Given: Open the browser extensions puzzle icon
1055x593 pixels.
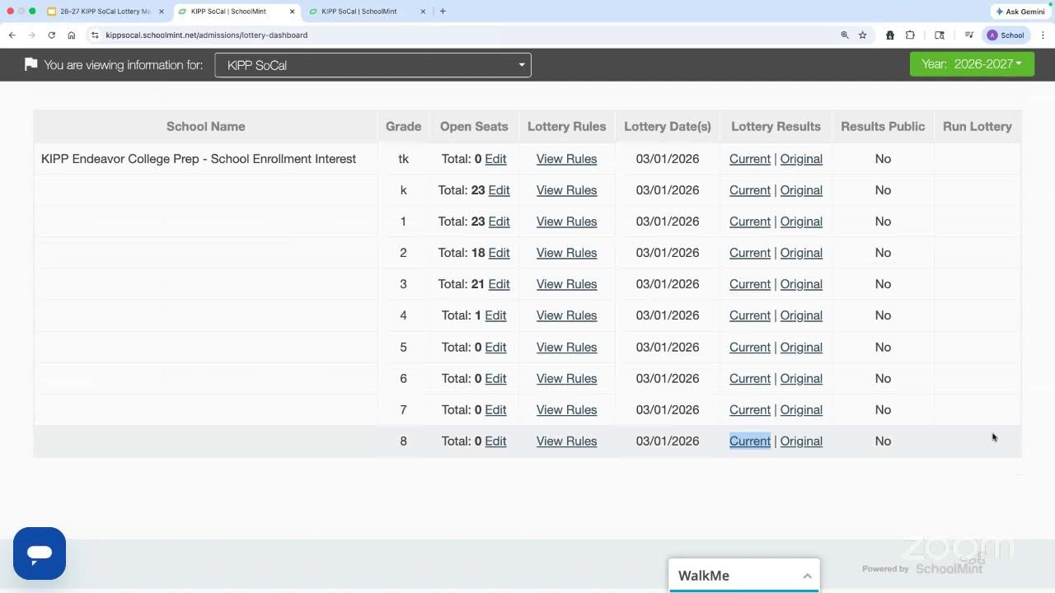Looking at the screenshot, I should click(910, 35).
